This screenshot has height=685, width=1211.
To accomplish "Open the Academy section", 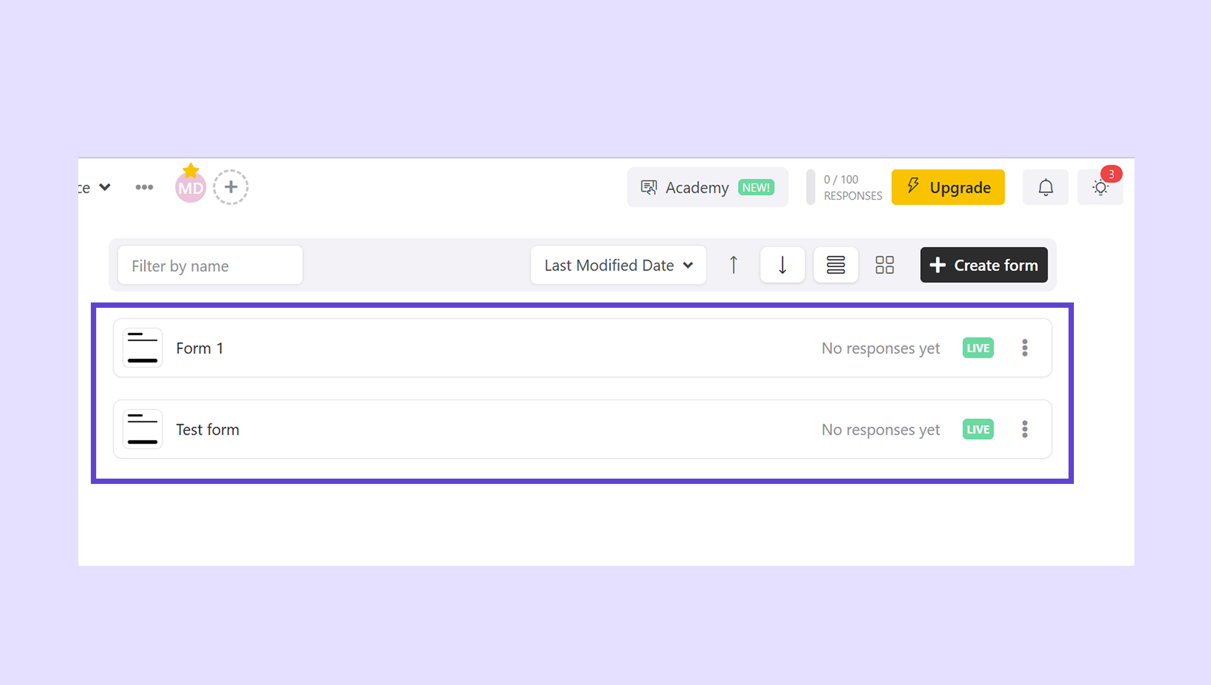I will pos(707,187).
